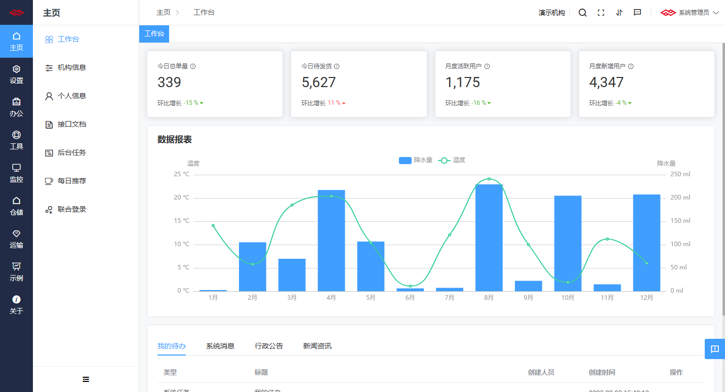Click info icon next to 今日待发货
This screenshot has height=392, width=725.
point(337,66)
